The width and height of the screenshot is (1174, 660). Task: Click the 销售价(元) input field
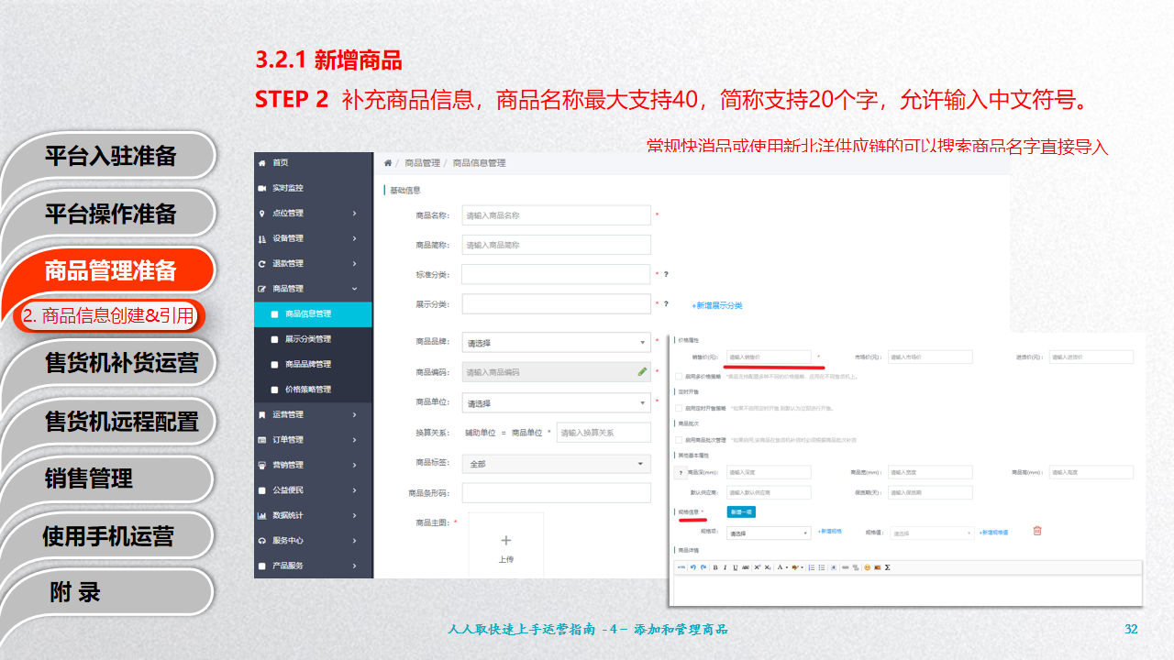click(769, 357)
